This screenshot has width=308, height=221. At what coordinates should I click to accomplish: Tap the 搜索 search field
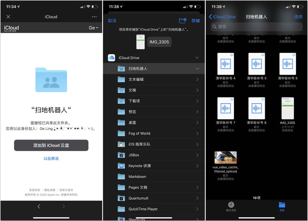point(256,26)
